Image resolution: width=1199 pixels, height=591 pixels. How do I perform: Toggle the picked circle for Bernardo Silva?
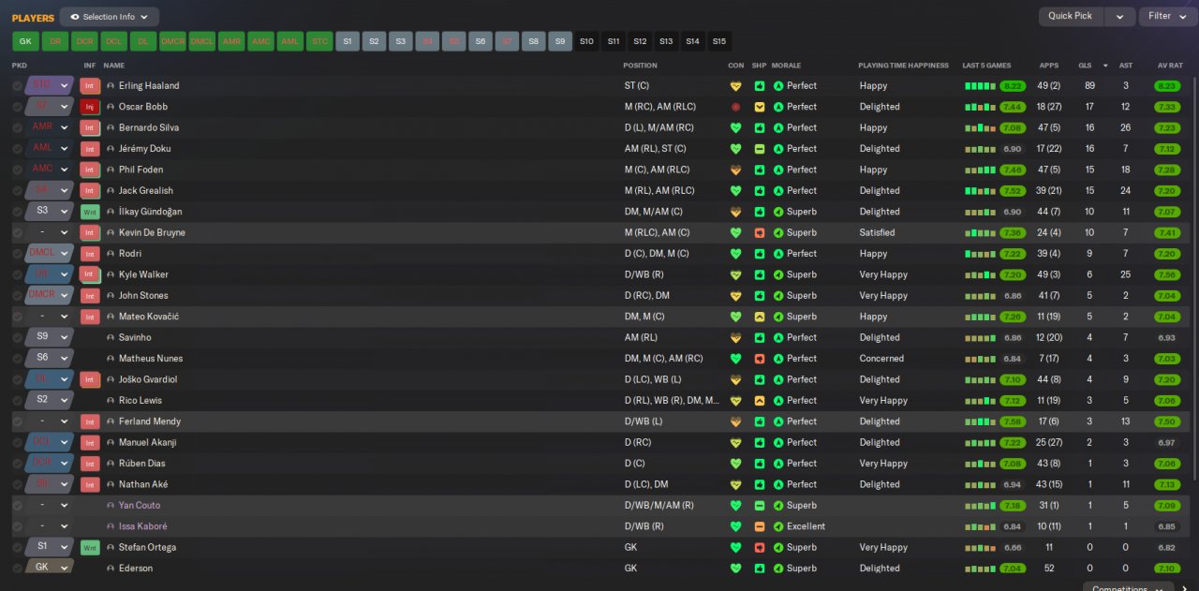tap(17, 127)
